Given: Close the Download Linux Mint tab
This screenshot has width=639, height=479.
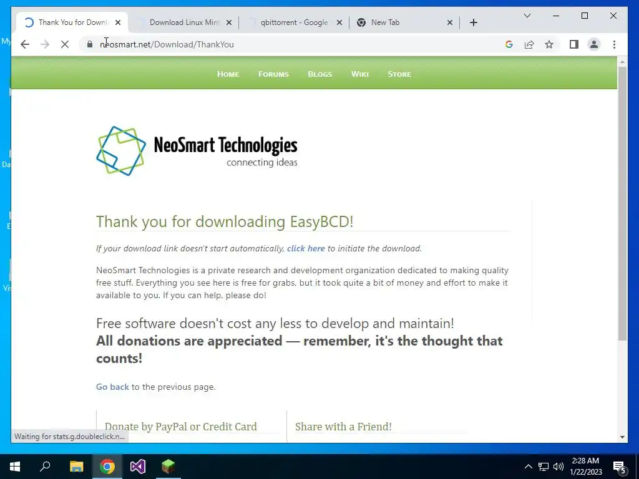Looking at the screenshot, I should (229, 22).
